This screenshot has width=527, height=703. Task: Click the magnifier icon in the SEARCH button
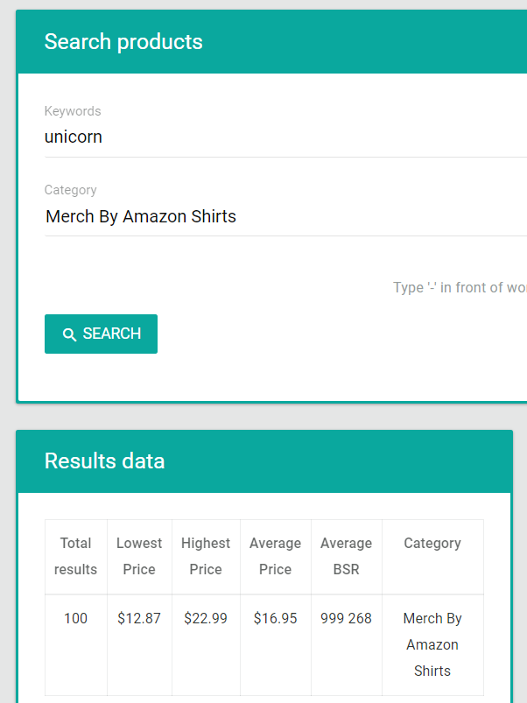pos(69,334)
